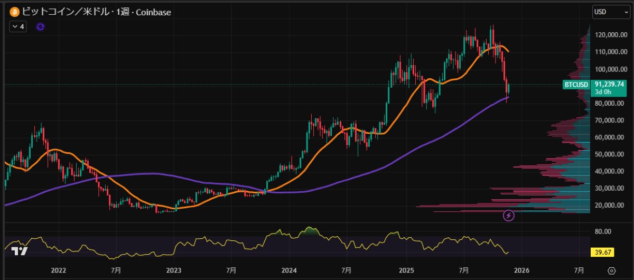This screenshot has height=280, width=634.
Task: Click the BTCUSD price label tag
Action: (576, 84)
